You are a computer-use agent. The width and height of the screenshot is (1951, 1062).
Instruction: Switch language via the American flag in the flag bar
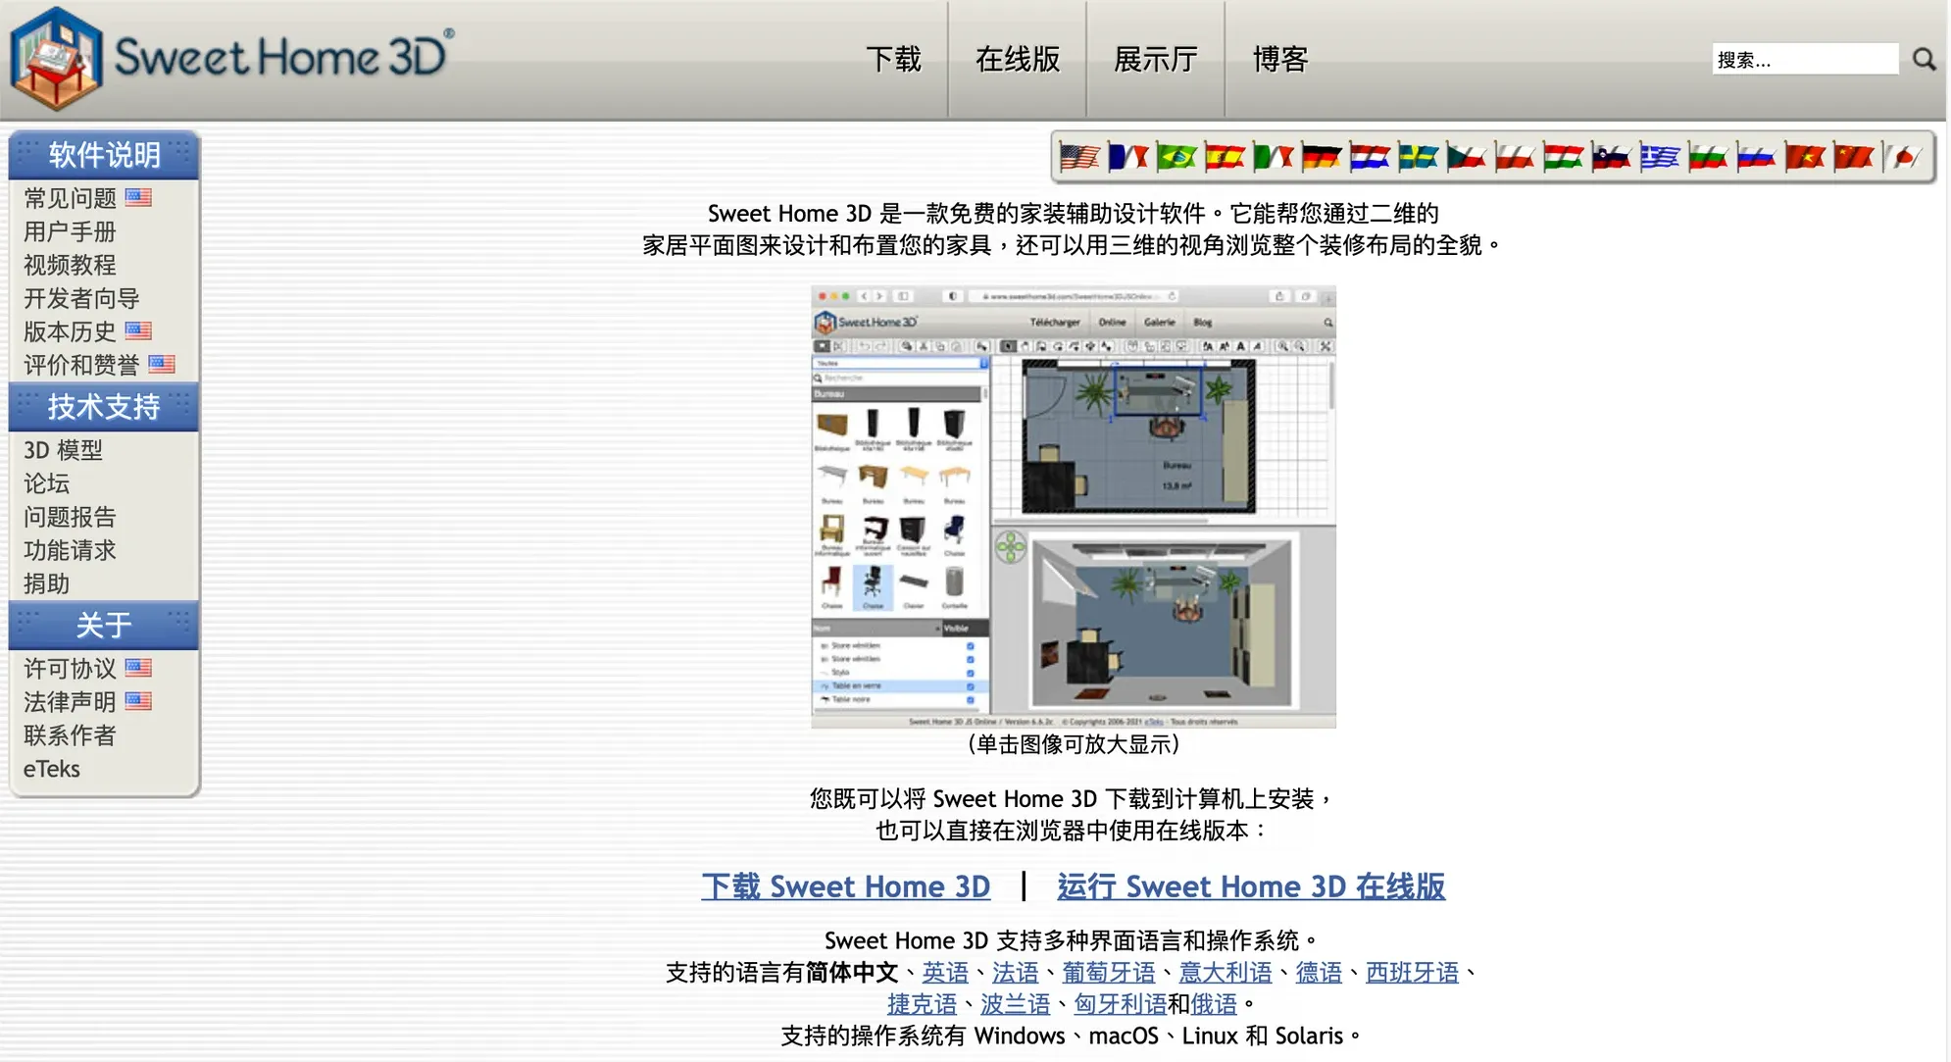pos(1079,157)
